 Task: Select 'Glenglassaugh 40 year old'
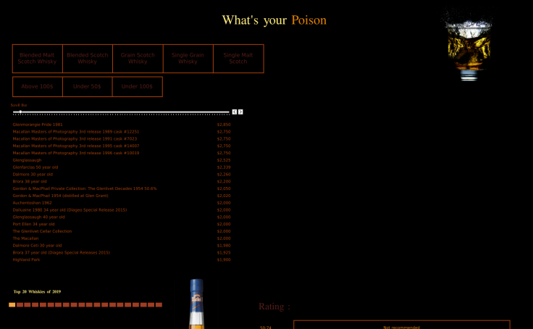(39, 217)
